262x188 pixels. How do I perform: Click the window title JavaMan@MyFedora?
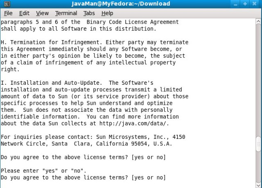click(121, 4)
